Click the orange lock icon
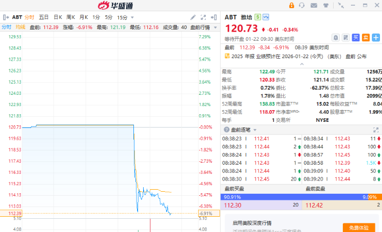The width and height of the screenshot is (382, 232). tap(291, 6)
